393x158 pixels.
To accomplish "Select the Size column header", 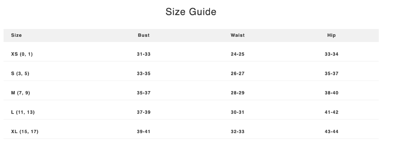I will coord(16,35).
